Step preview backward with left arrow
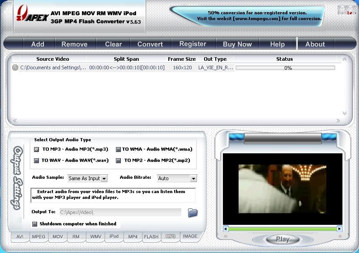Viewport: 359px width, 253px height. click(226, 229)
